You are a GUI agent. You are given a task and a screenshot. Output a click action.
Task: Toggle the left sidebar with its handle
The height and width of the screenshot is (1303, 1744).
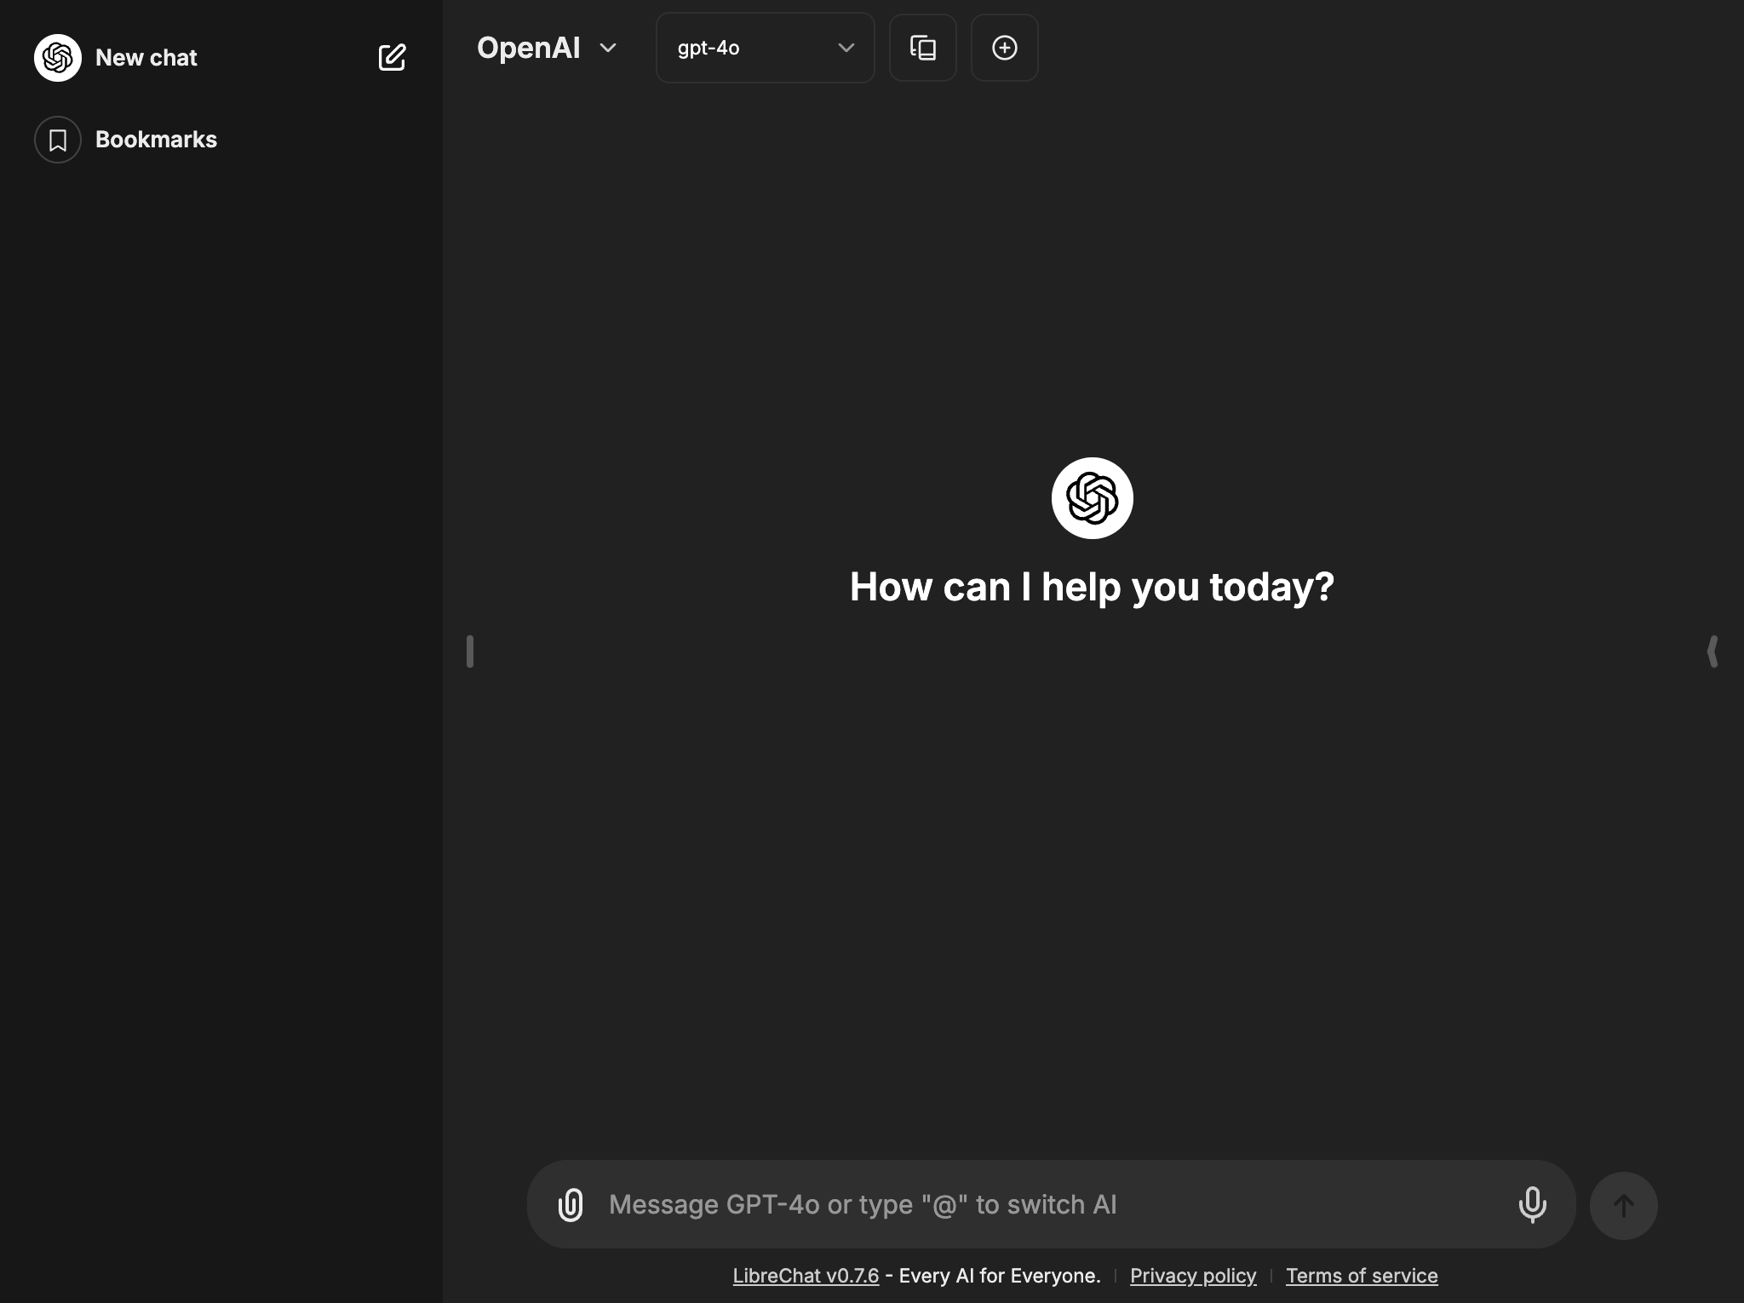(470, 651)
